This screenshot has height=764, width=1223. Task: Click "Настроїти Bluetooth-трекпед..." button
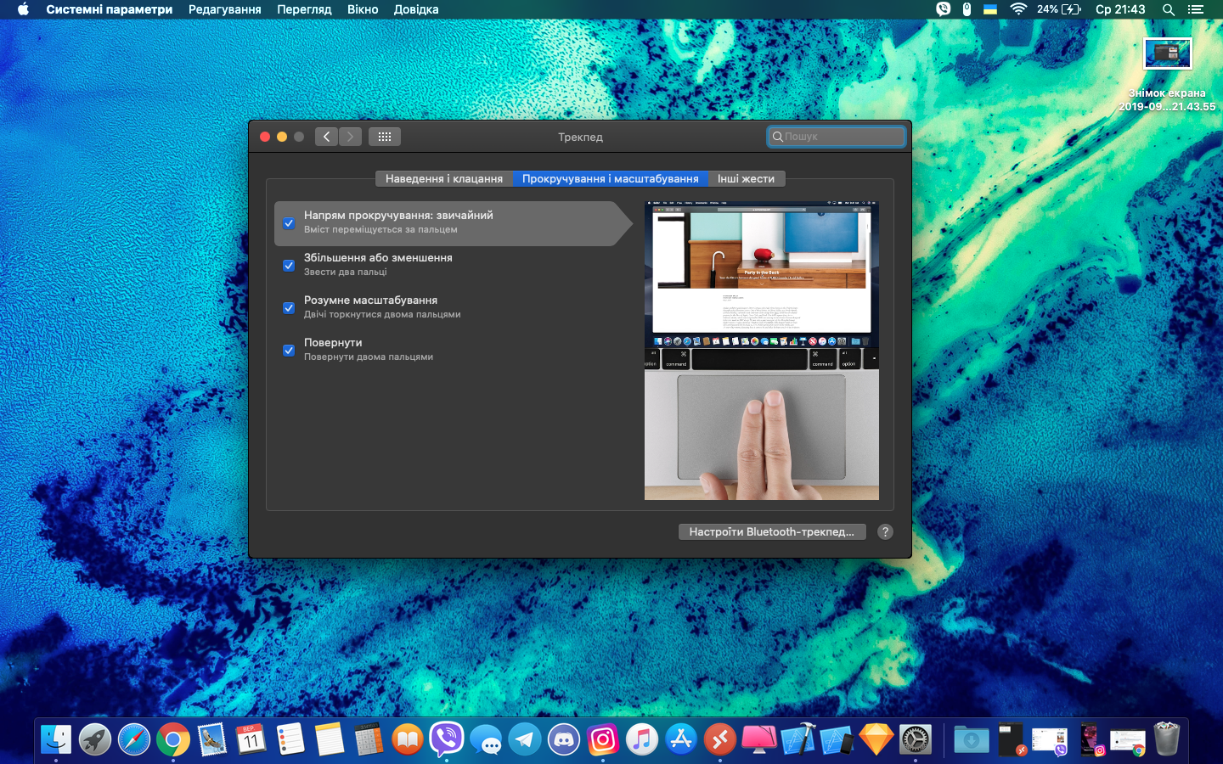click(x=771, y=531)
